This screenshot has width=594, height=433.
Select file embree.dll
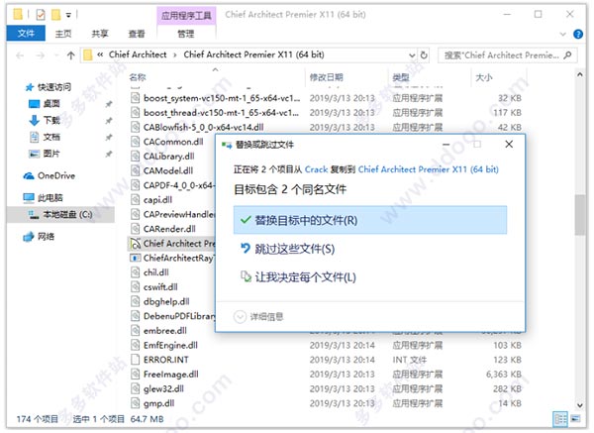[x=164, y=331]
